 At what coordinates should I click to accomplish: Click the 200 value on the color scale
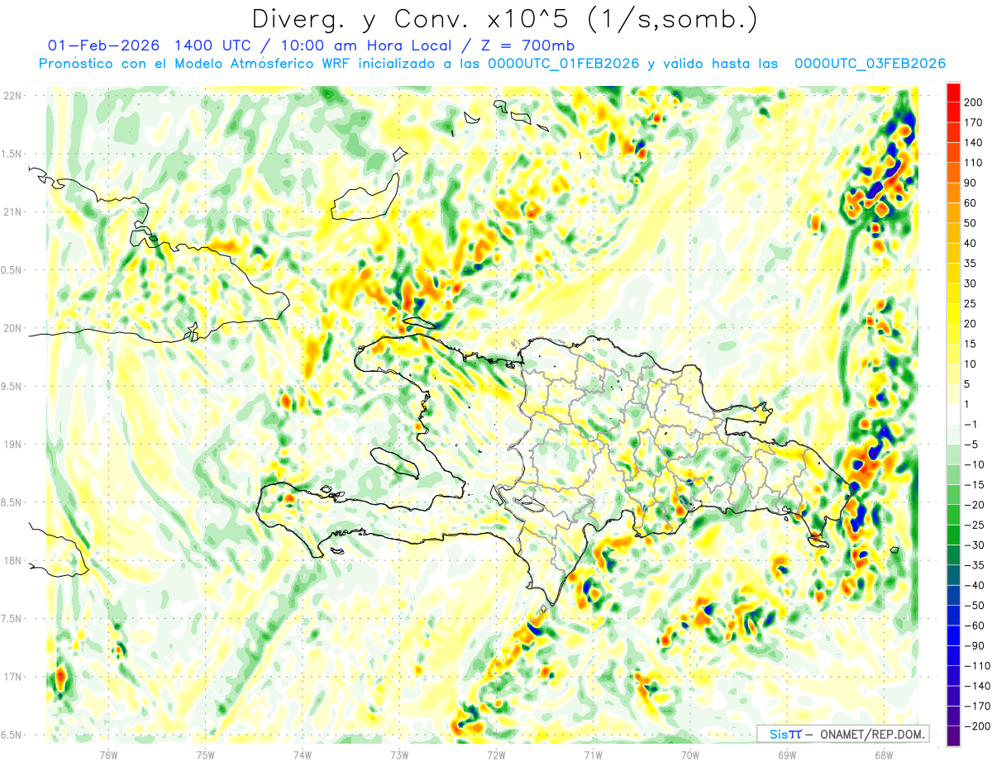(x=973, y=102)
